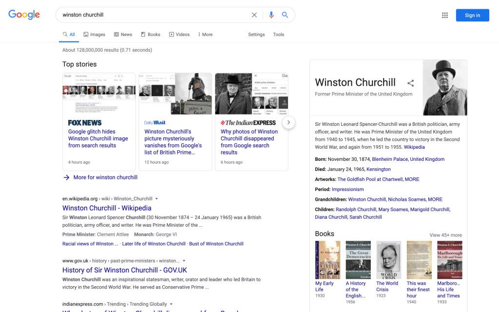Select the All results tab
Image resolution: width=499 pixels, height=312 pixels.
tap(69, 35)
